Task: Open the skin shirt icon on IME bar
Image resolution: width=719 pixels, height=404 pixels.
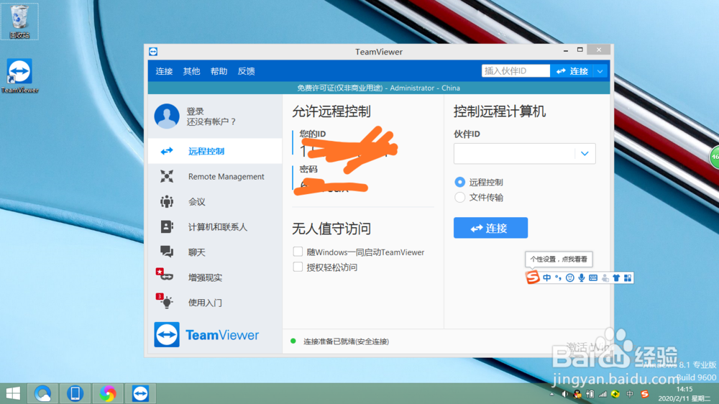Action: pos(616,277)
